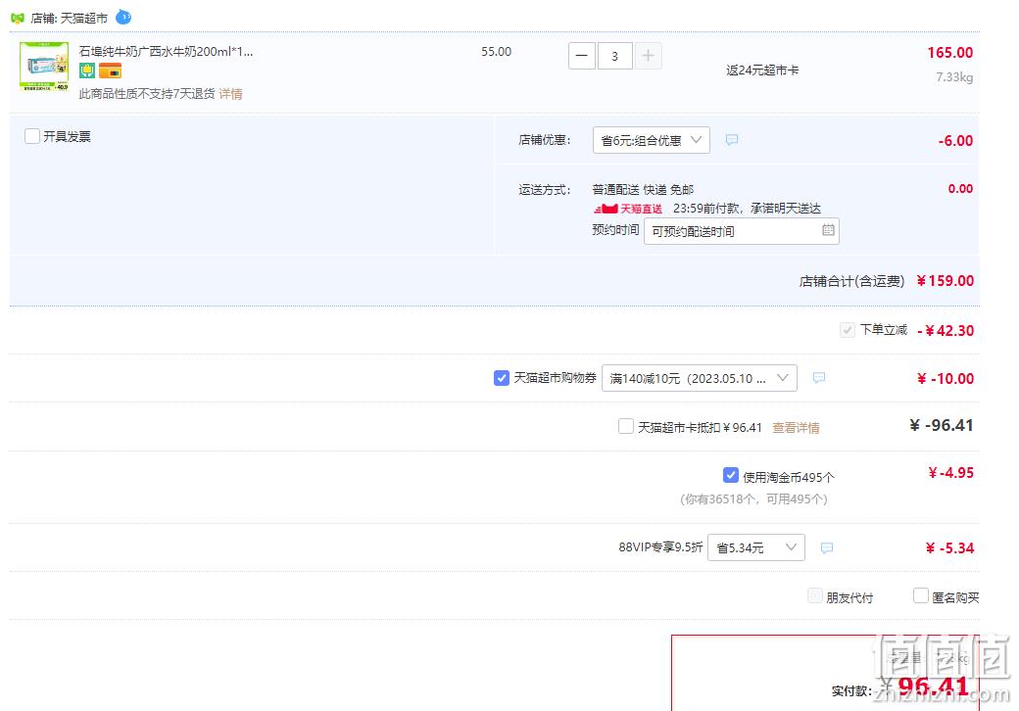Expand the 省6元:组合优惠 store discount dropdown
Screen dimensions: 1019x711
click(652, 140)
